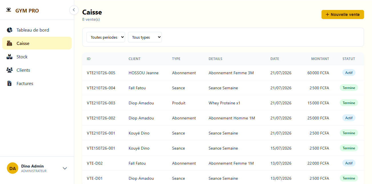
Task: Open the Toutes periodes dropdown
Action: pyautogui.click(x=106, y=37)
